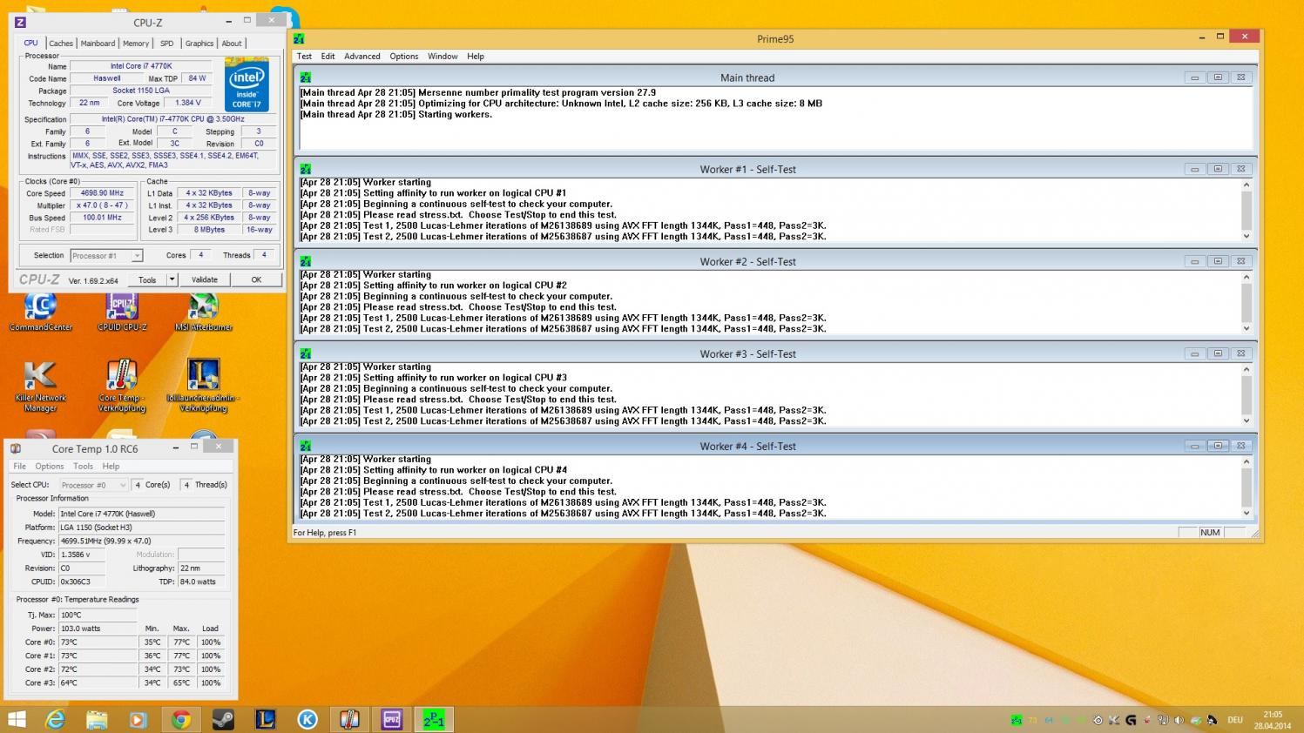The width and height of the screenshot is (1304, 733).
Task: Open the Prime95 Help menu
Action: [x=476, y=56]
